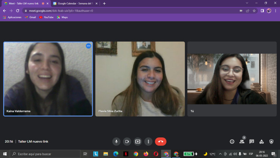Switch to the Meet - Taller LM tab

24,3
